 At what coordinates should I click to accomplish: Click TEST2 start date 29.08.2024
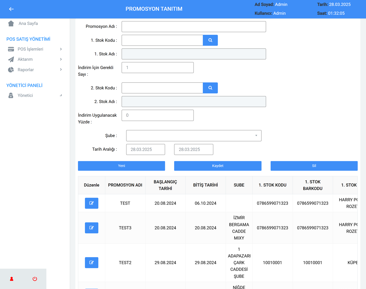tap(165, 263)
